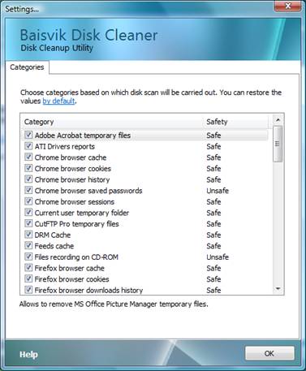Toggle Chrome browser cookies checkbox

(28, 168)
